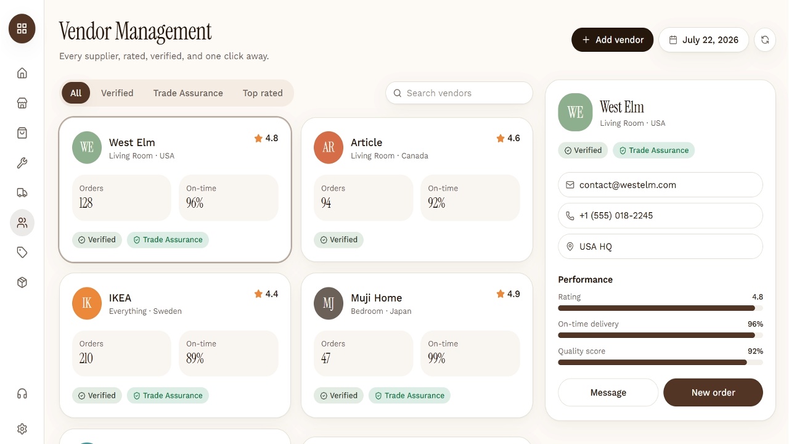Open the dashboard grid logo icon

click(22, 28)
